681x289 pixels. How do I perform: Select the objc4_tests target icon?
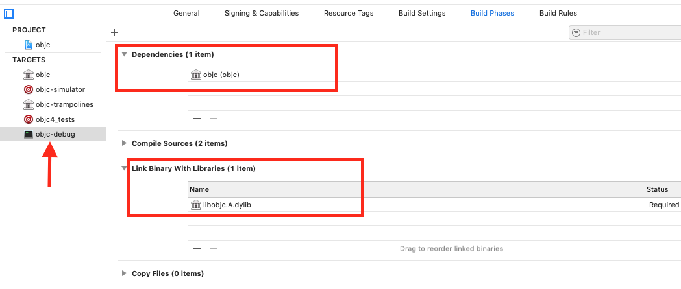[x=28, y=119]
